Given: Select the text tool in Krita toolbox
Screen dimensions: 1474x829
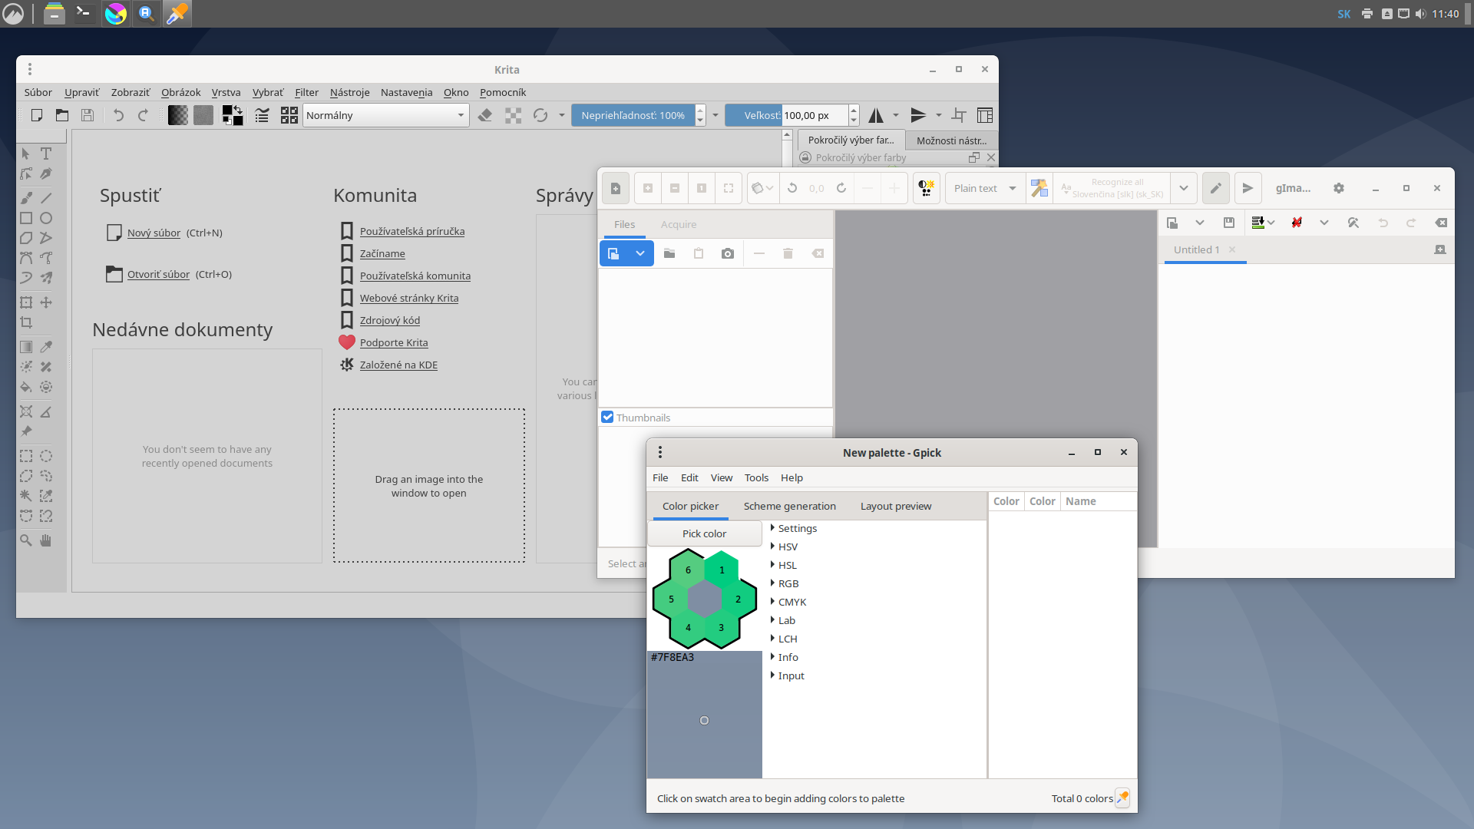Looking at the screenshot, I should coord(46,154).
